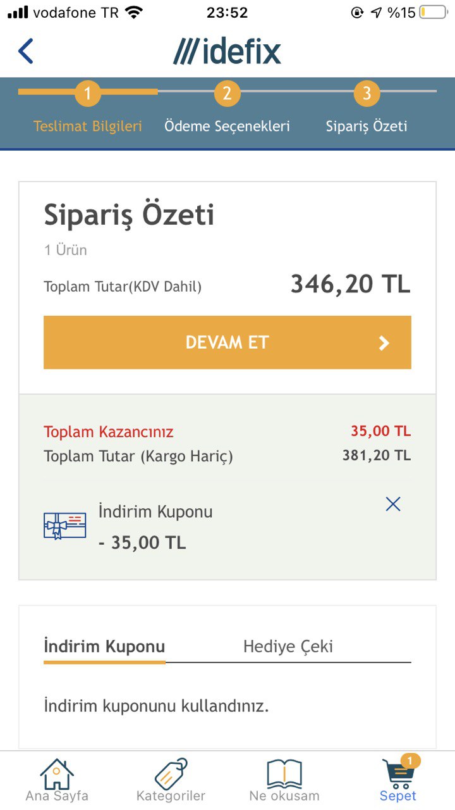
Task: Select step 1 circle Teslimat Bilgileri
Action: click(x=88, y=94)
